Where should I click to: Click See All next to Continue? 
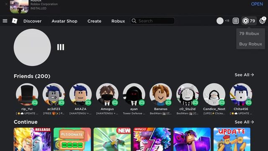[244, 122]
